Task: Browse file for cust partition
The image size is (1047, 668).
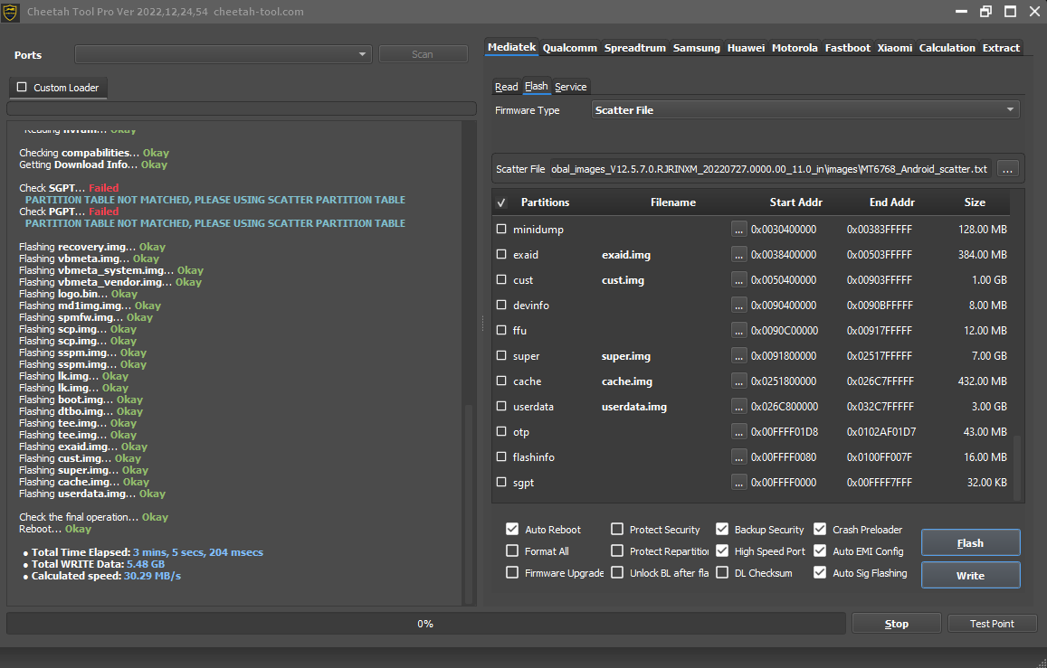Action: [738, 279]
